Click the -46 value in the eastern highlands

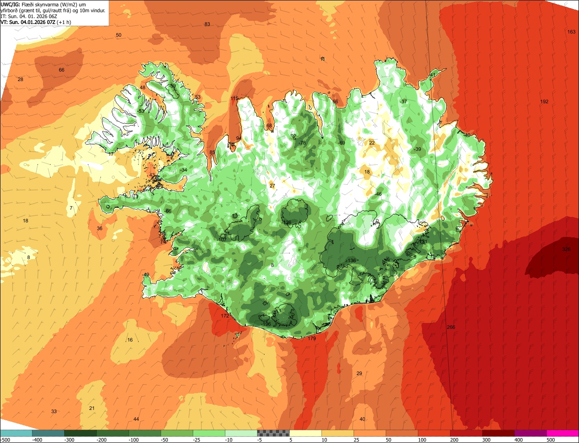pyautogui.click(x=377, y=194)
